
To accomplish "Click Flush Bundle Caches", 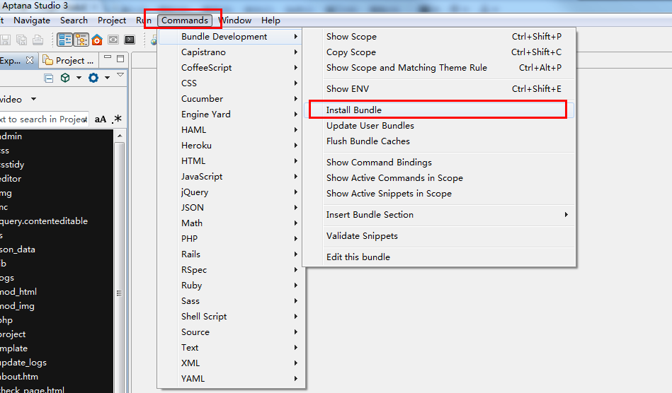I will (439, 141).
